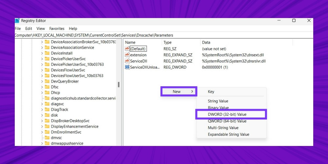Image resolution: width=328 pixels, height=164 pixels.
Task: Click the Registry Editor app icon in title bar
Action: [17, 21]
